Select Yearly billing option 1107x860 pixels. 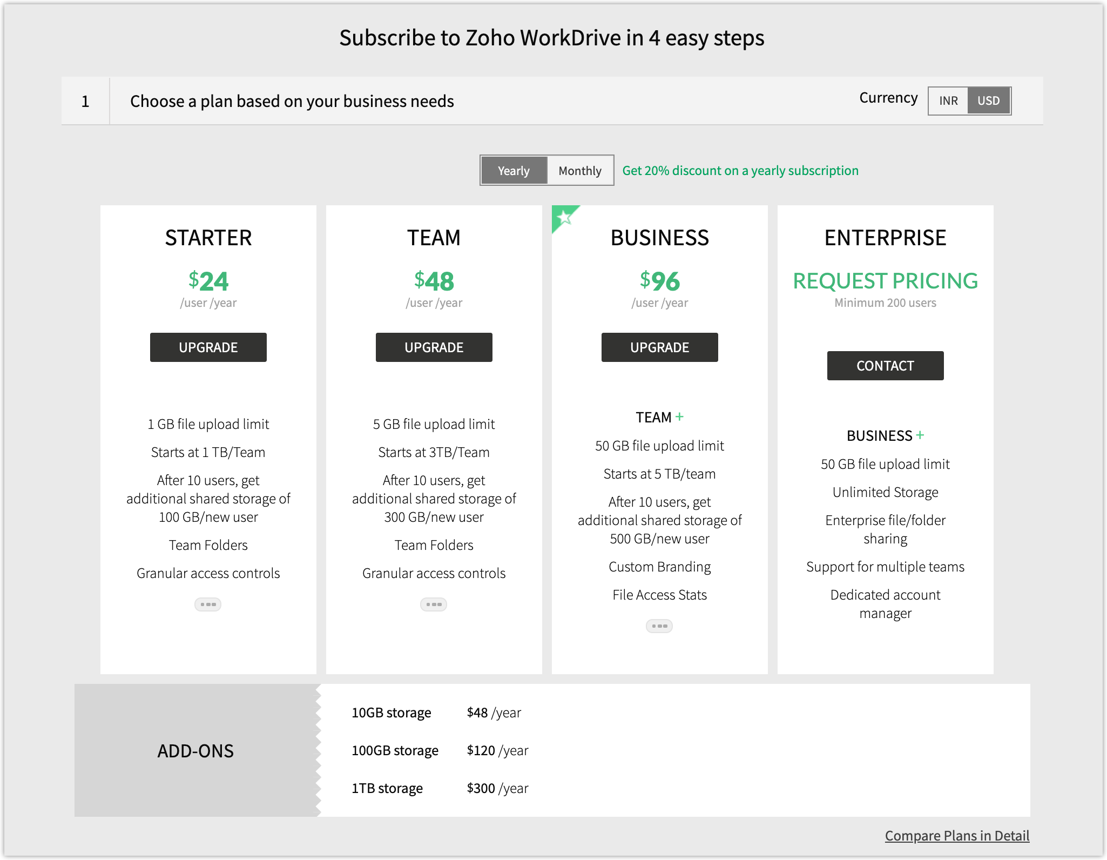point(514,171)
